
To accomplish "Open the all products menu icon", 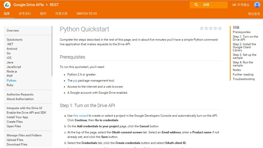I will pos(234,5).
